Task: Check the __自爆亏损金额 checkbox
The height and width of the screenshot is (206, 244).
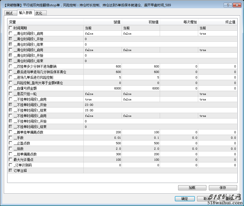Action: (10, 88)
